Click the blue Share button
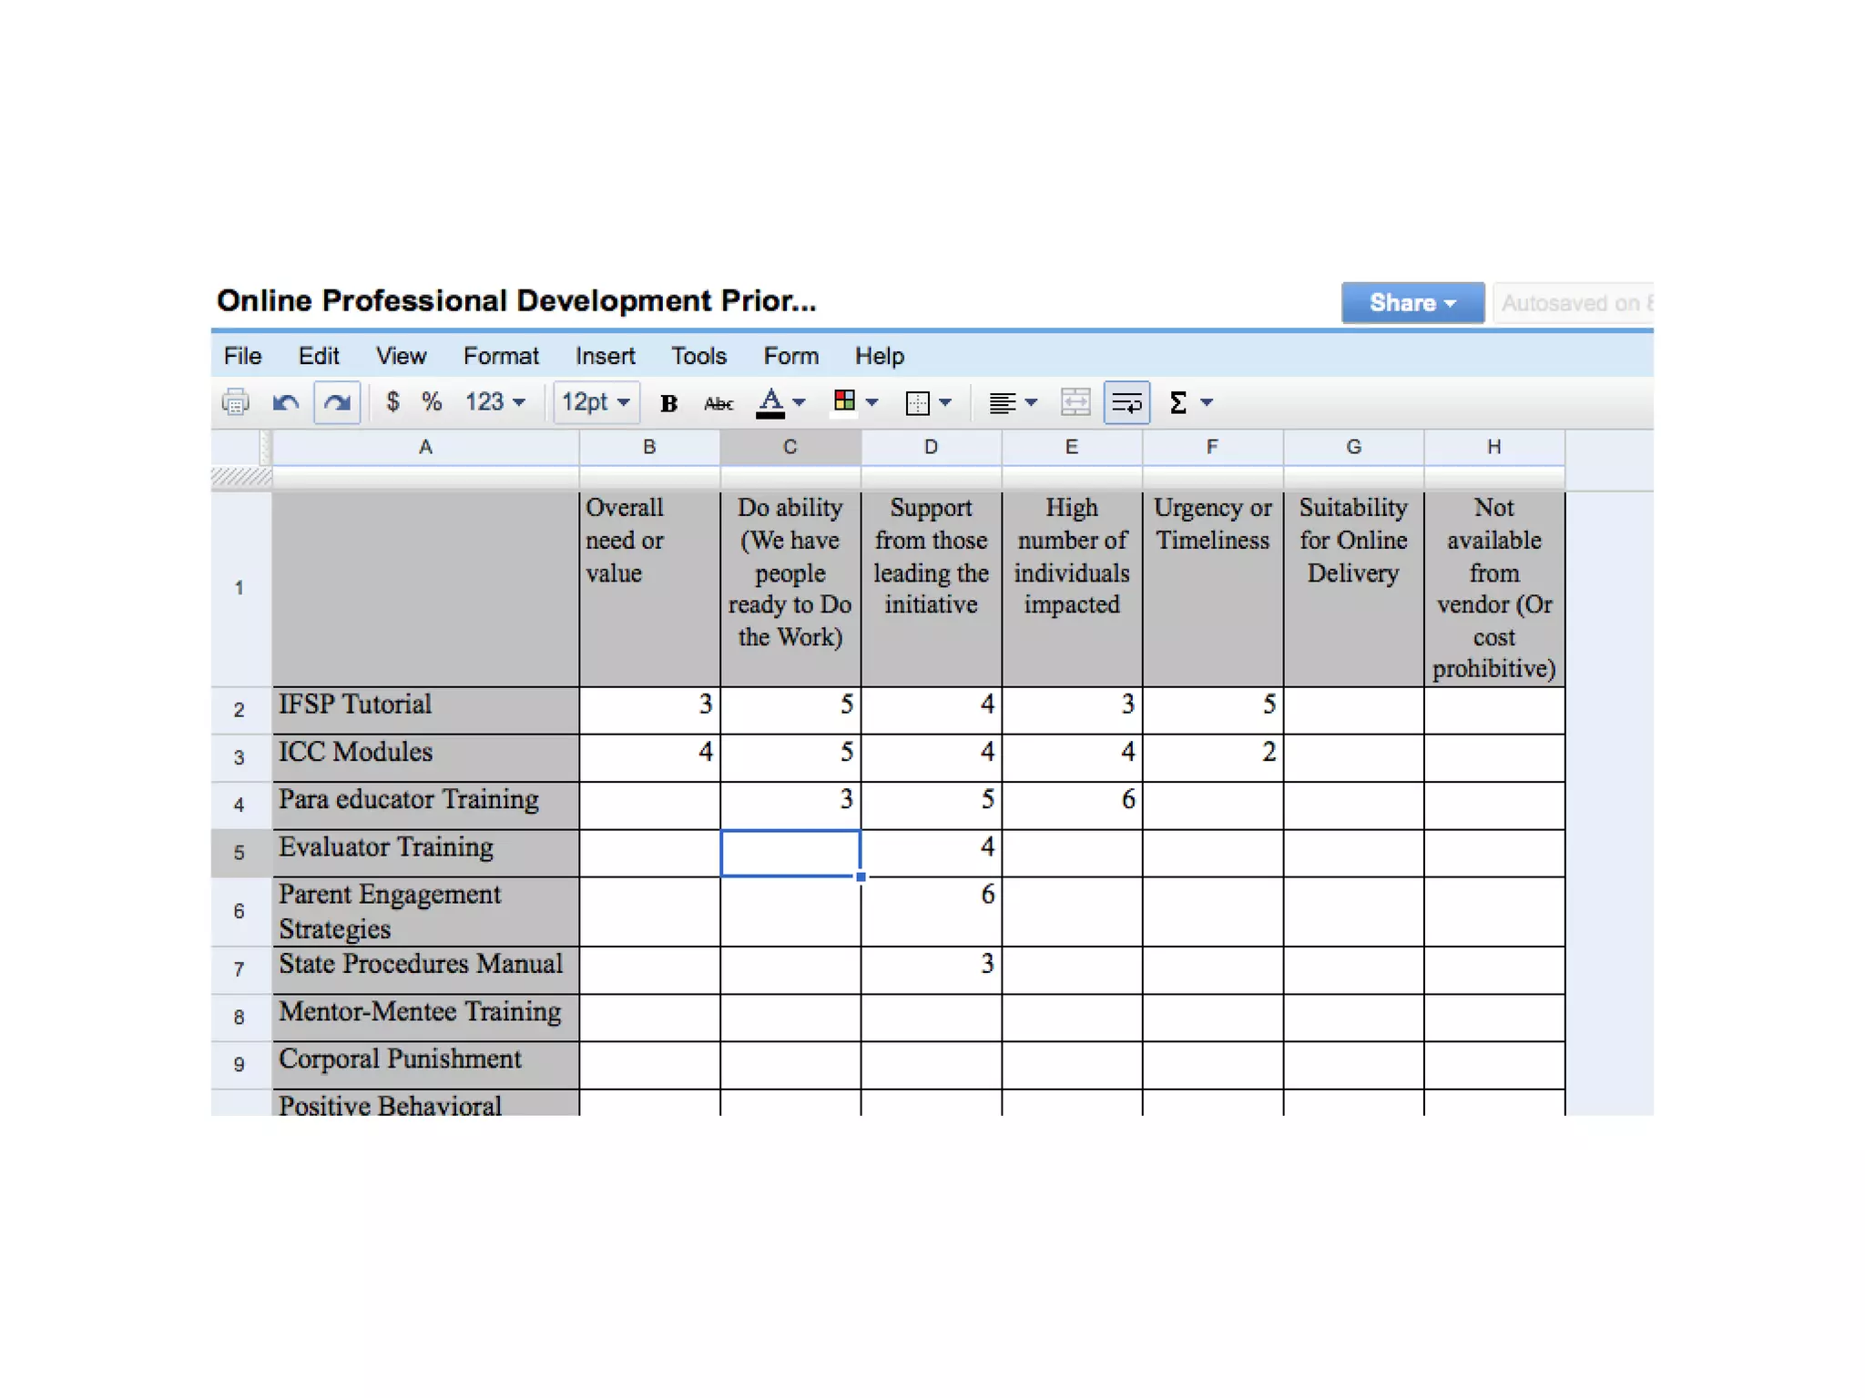 coord(1411,302)
